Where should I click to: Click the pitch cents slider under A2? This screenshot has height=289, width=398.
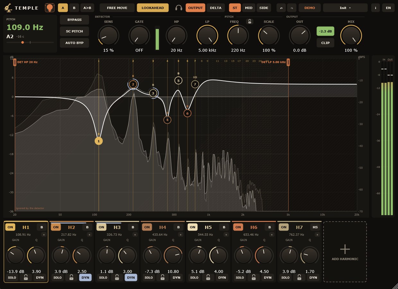click(x=30, y=42)
